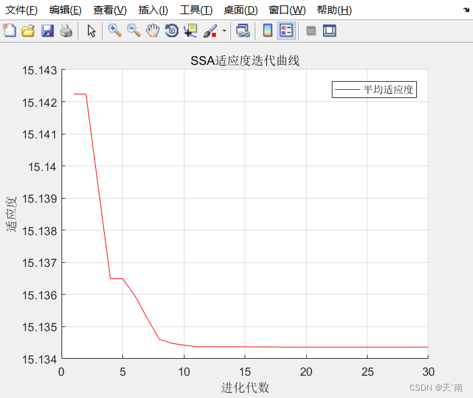Activate the Zoom In magnifier tool
473x398 pixels.
point(115,30)
